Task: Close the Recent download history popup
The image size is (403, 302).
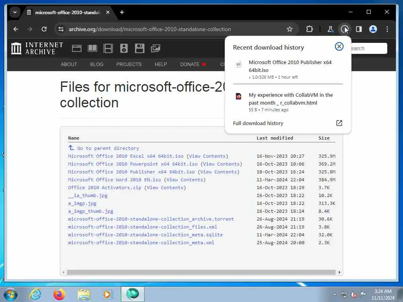Action: click(x=339, y=46)
